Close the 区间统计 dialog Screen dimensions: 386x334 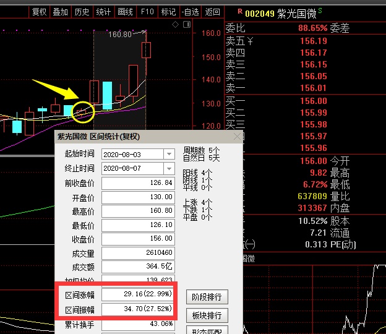pos(237,136)
